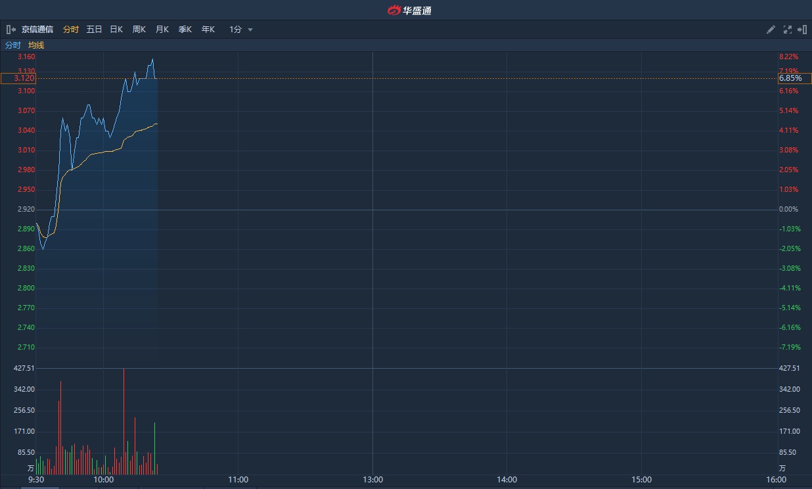
Task: Open the 年K yearly candlestick tab
Action: [208, 30]
